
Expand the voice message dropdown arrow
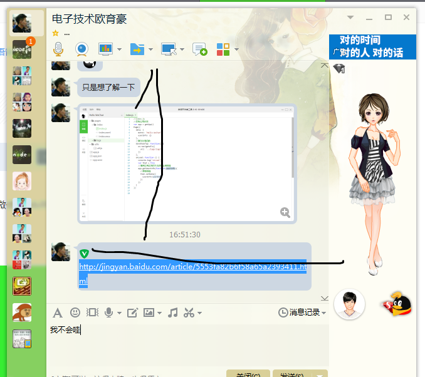coord(120,313)
